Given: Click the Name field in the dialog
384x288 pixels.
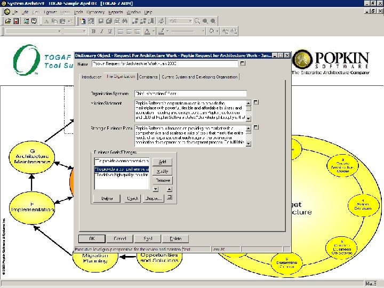Looking at the screenshot, I should [x=165, y=63].
